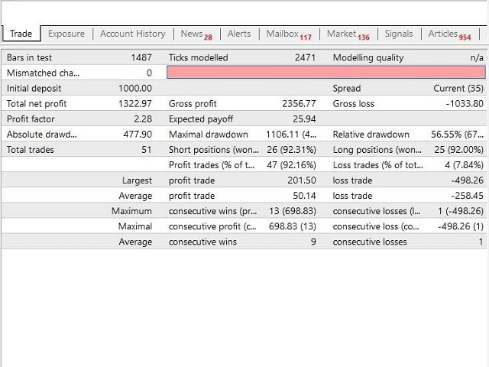Click the Spread value Current (35)
Image resolution: width=489 pixels, height=367 pixels.
point(458,89)
